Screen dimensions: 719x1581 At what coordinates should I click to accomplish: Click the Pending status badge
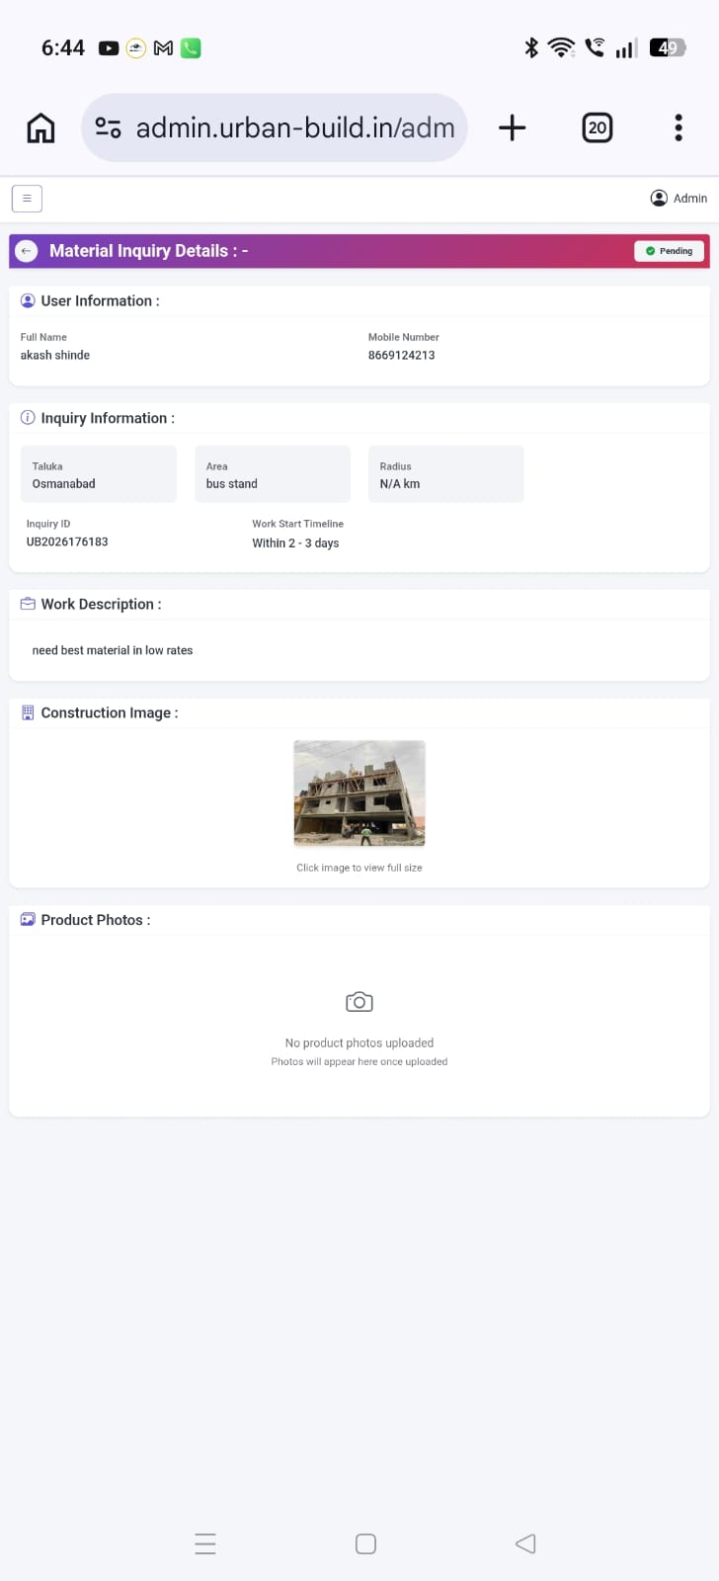coord(670,251)
